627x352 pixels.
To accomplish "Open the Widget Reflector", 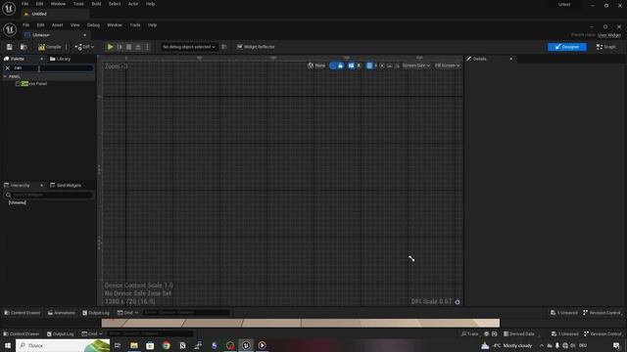I will tap(256, 47).
